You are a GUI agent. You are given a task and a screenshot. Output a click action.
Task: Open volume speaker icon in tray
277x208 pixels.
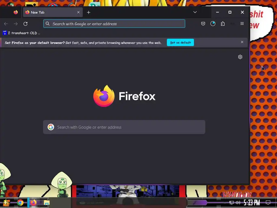(238, 203)
